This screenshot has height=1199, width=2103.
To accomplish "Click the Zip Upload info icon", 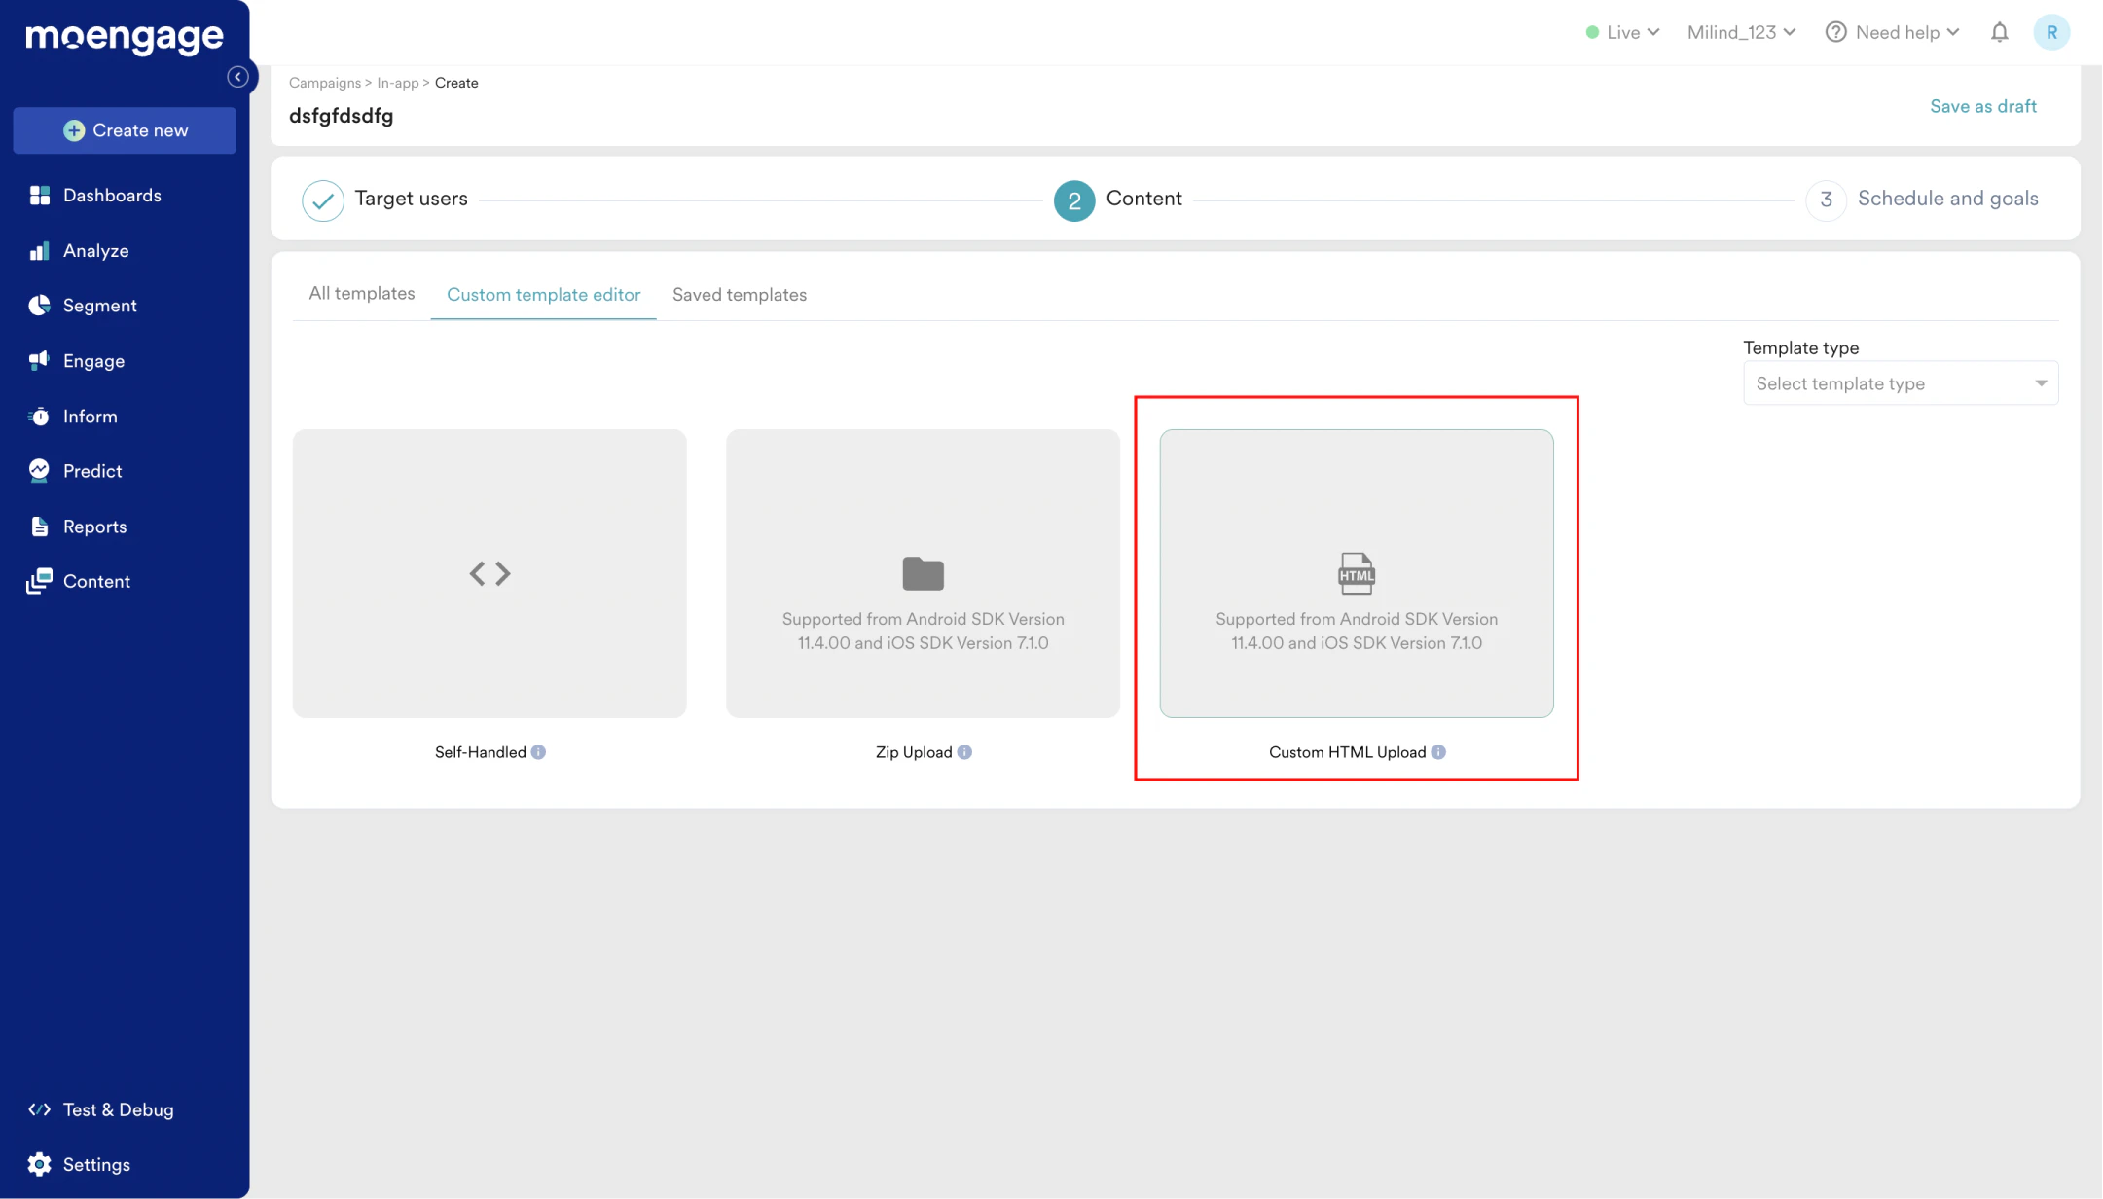I will point(964,752).
